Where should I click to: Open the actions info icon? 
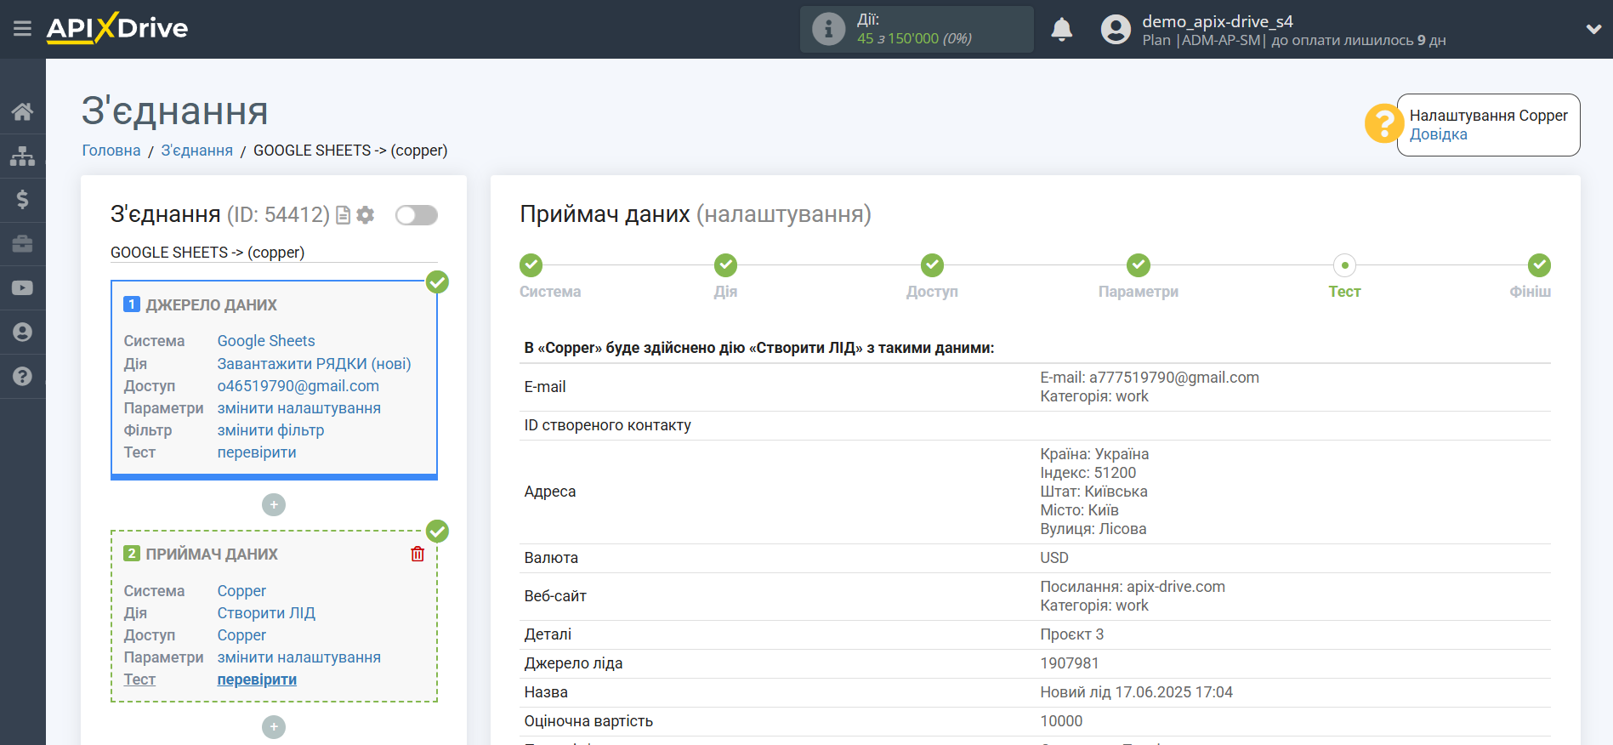pos(828,29)
